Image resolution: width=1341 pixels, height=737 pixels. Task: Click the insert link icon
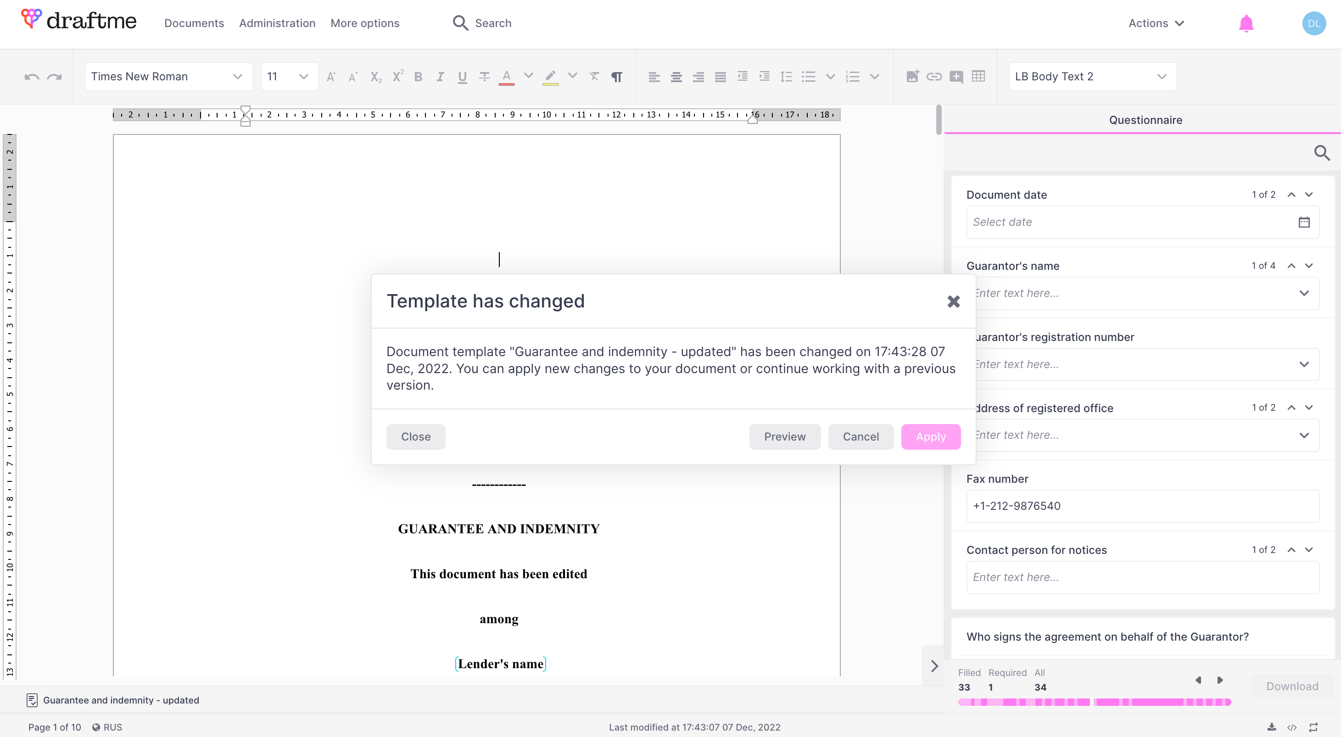coord(934,77)
